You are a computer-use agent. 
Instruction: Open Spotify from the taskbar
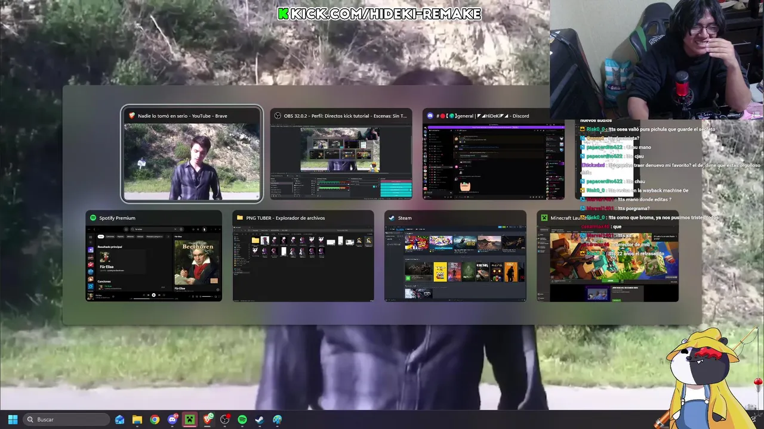(242, 419)
